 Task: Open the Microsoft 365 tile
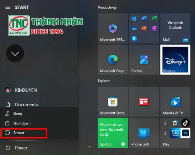(113, 28)
